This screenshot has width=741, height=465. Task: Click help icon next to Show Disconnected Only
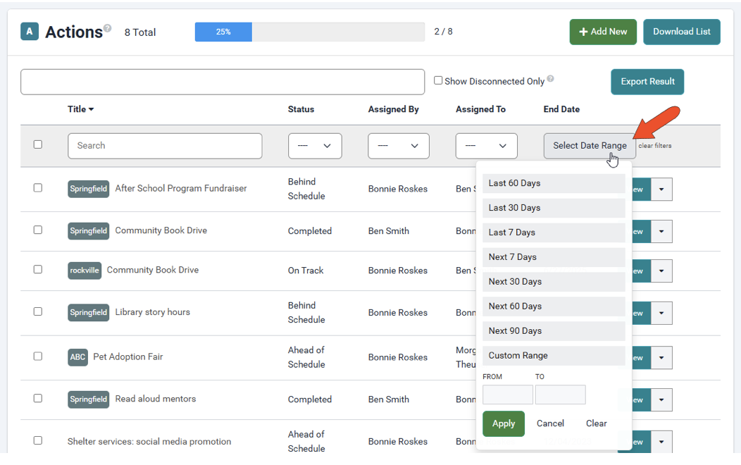[551, 78]
